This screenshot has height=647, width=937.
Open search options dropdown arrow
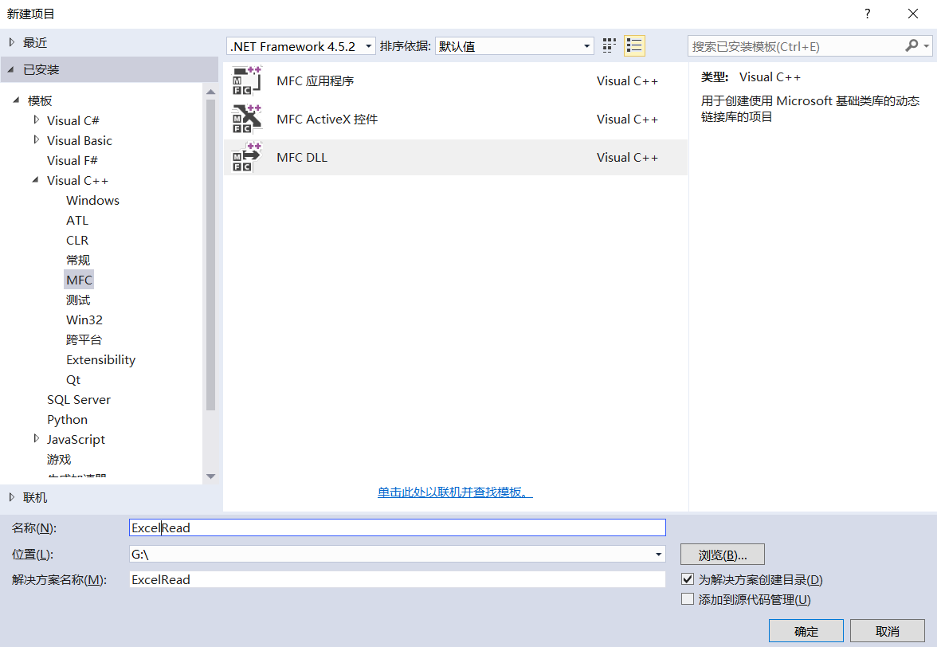[926, 46]
